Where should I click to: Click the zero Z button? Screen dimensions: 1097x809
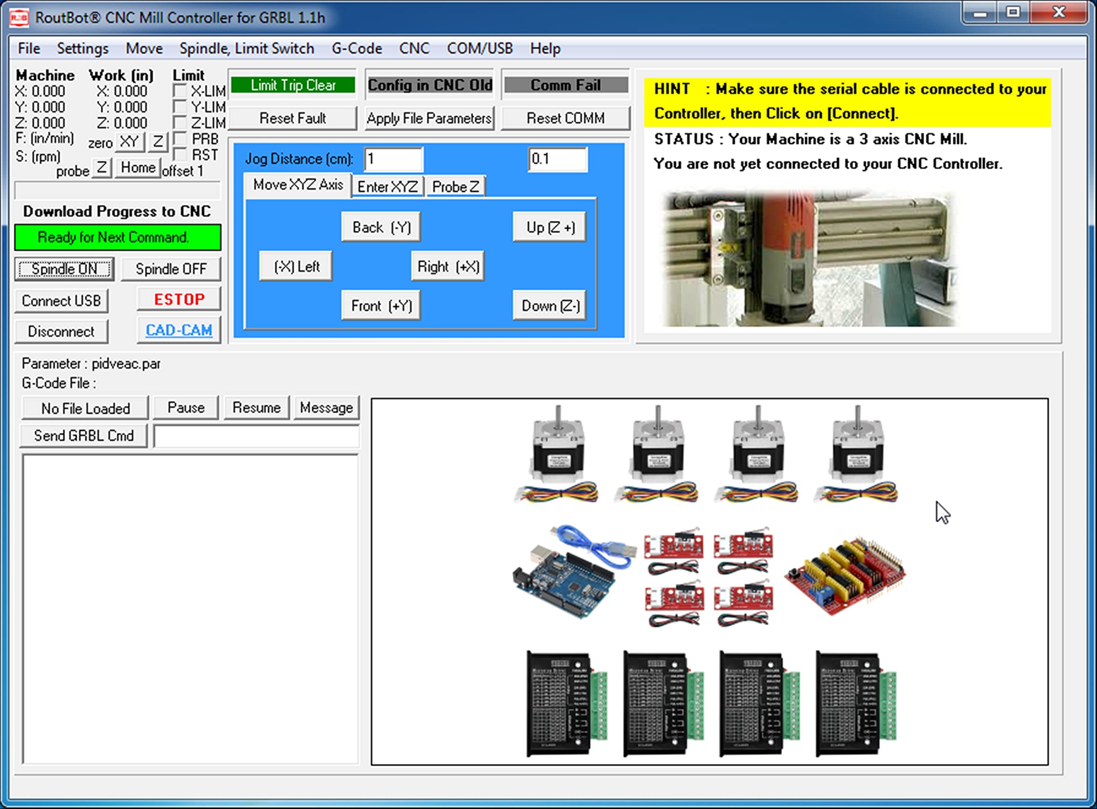158,142
